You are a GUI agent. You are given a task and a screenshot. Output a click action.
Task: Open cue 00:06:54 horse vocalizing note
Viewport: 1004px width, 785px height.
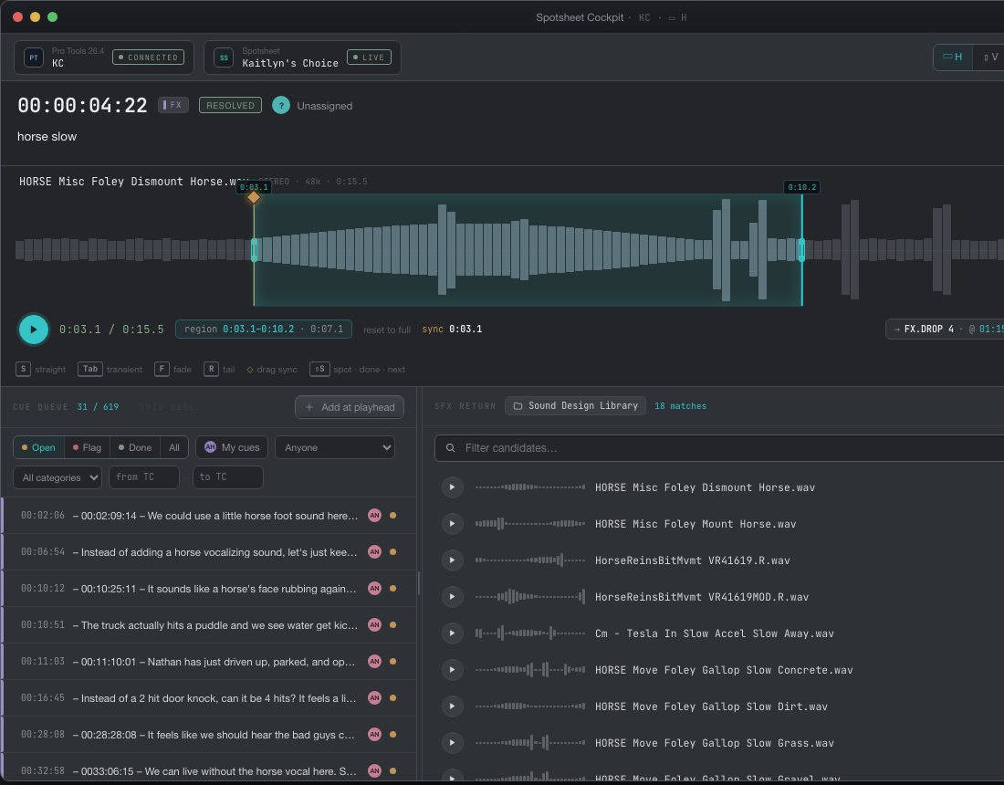coord(209,552)
